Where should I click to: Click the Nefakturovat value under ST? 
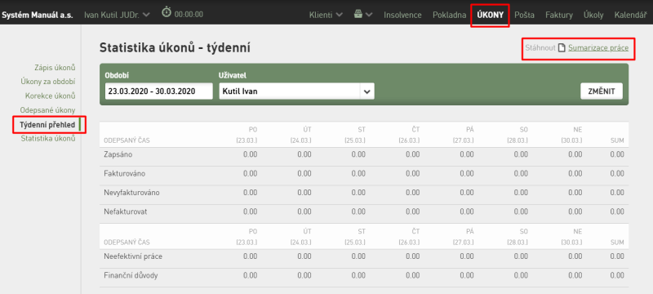point(358,212)
